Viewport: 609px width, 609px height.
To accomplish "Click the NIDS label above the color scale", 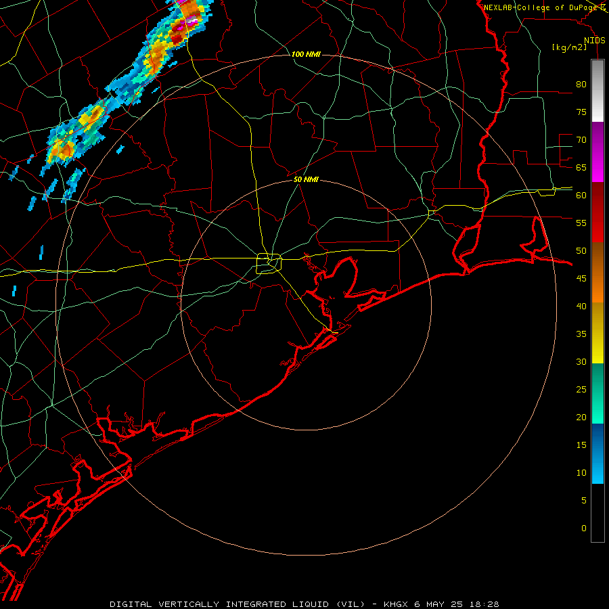I will tap(595, 41).
